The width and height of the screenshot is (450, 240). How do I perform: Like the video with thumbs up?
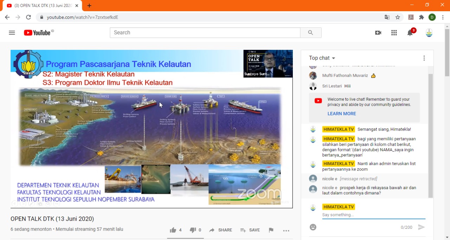pyautogui.click(x=175, y=230)
